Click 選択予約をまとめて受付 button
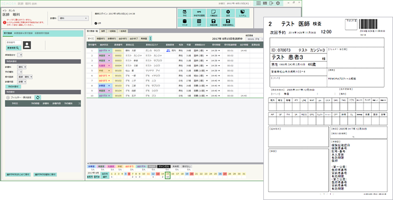The width and height of the screenshot is (393, 200). pyautogui.click(x=18, y=175)
